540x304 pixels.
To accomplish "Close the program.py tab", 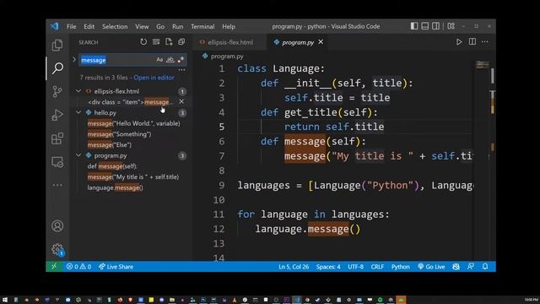I will (321, 41).
